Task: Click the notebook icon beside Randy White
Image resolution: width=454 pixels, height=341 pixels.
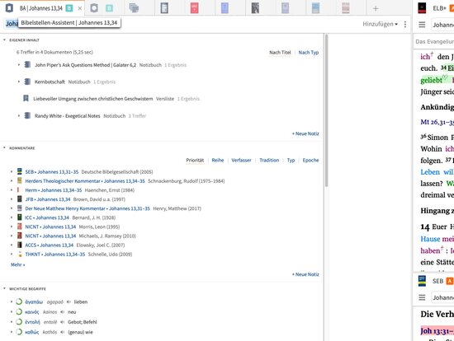Action: [27, 115]
